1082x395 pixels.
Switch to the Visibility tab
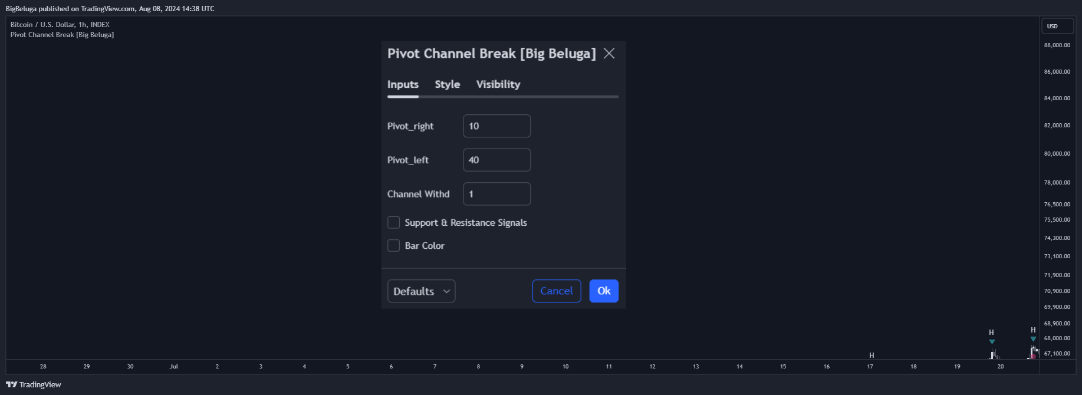(x=498, y=84)
